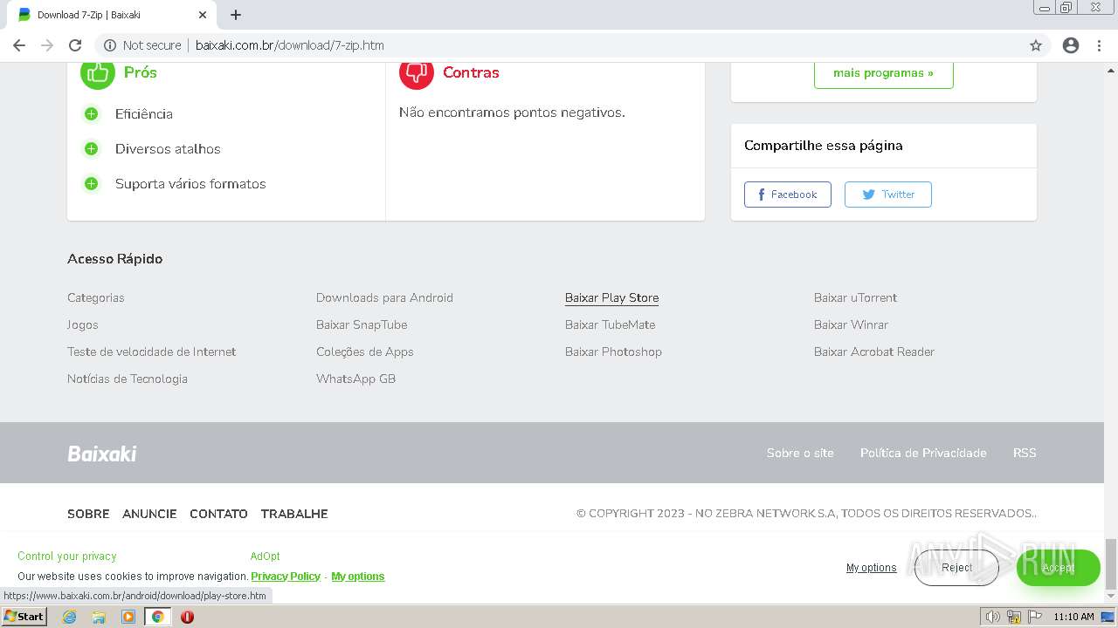The height and width of the screenshot is (628, 1118).
Task: Open the Baixar Photoshop link
Action: pos(613,352)
